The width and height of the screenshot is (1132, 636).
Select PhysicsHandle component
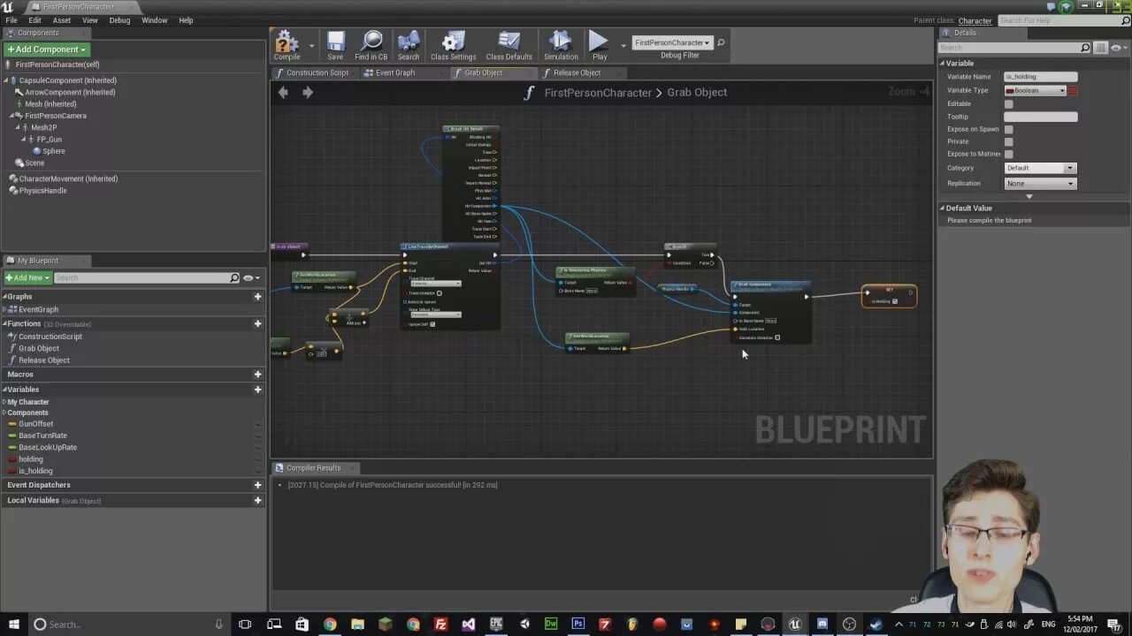tap(42, 191)
